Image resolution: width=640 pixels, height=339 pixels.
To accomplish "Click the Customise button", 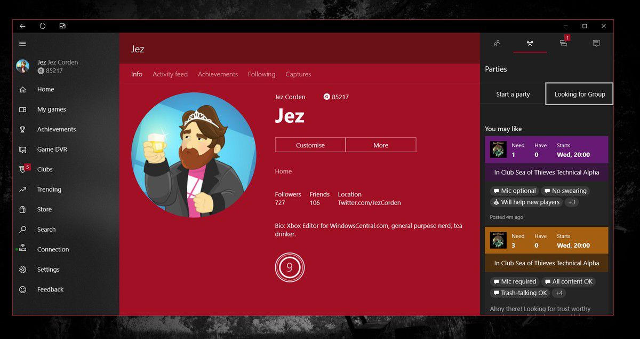I will click(x=310, y=145).
